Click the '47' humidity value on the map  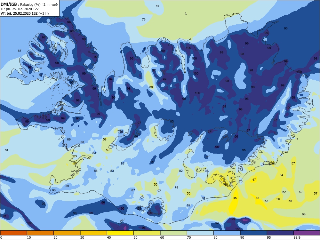click(x=254, y=180)
